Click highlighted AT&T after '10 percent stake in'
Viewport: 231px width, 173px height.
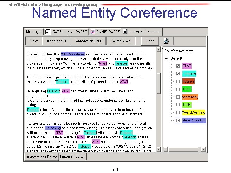pyautogui.click(x=124, y=82)
